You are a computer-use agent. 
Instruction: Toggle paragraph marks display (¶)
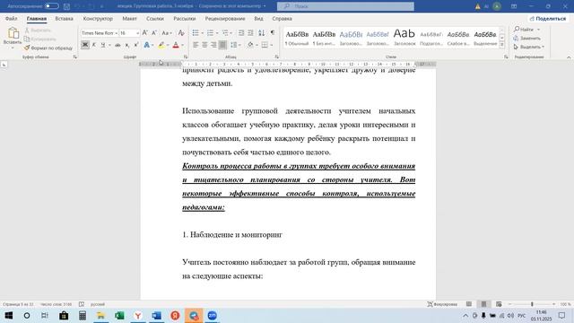[273, 33]
